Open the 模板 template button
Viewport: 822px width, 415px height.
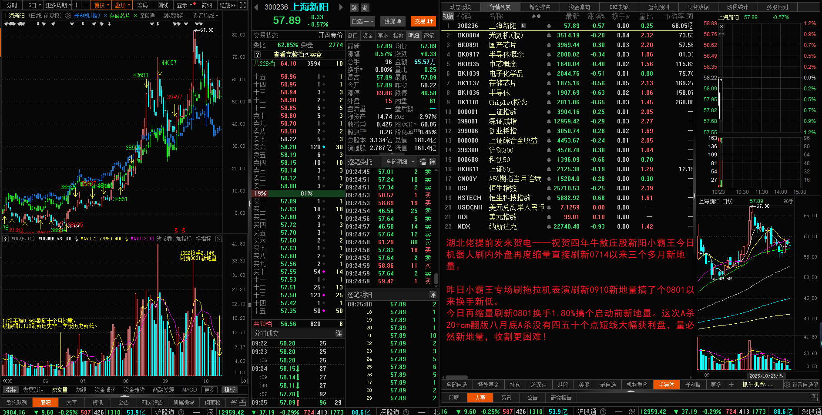point(230,390)
